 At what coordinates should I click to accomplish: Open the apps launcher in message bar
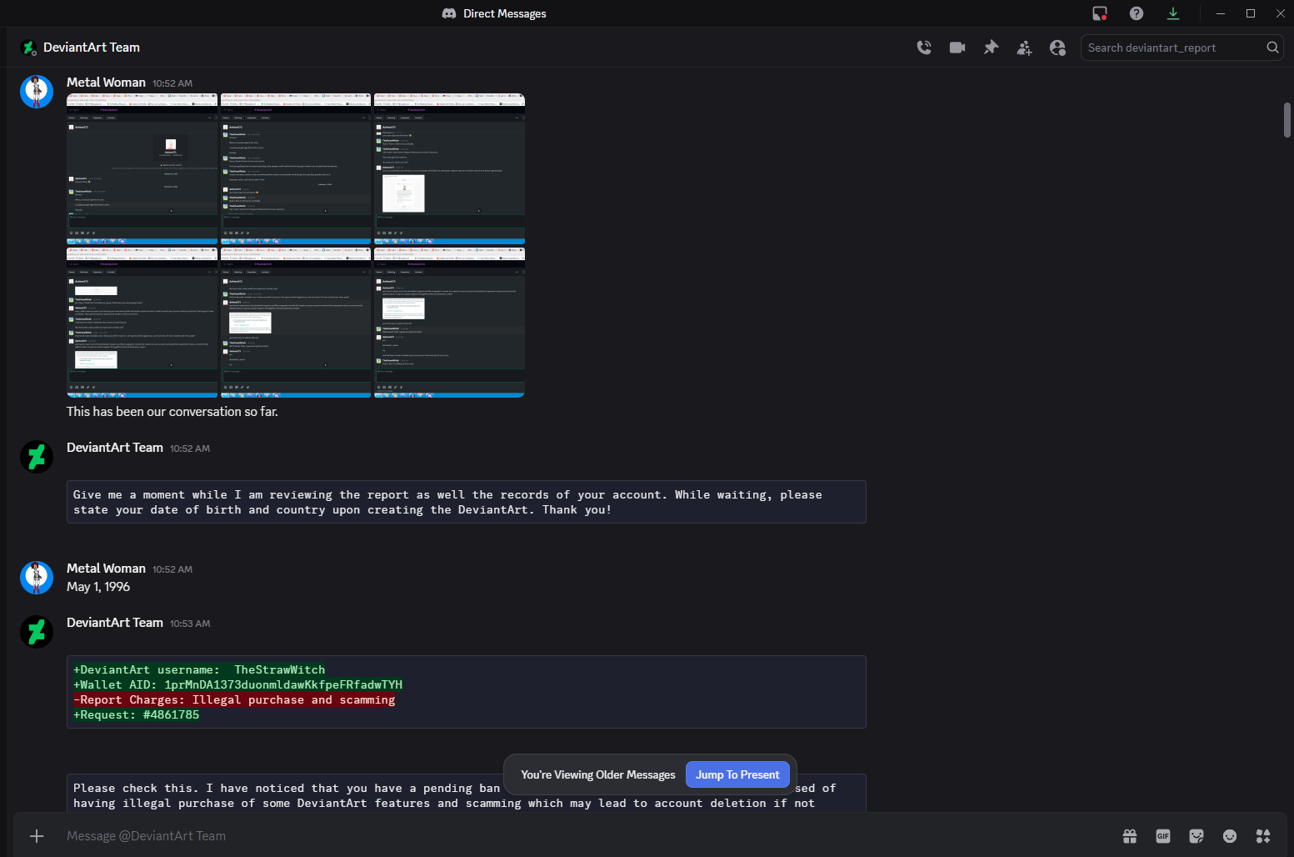1263,836
